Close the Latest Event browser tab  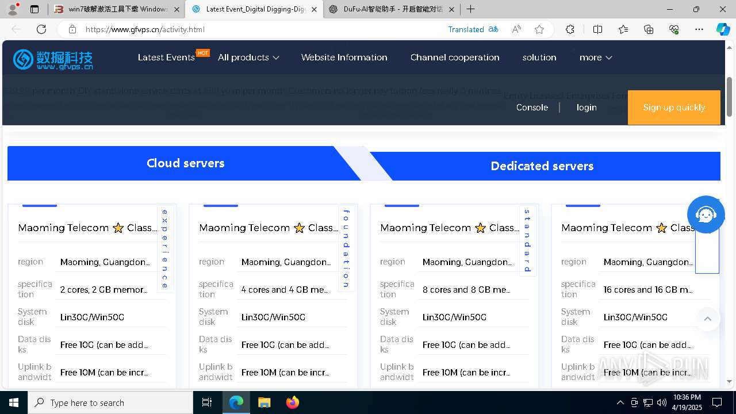click(314, 9)
